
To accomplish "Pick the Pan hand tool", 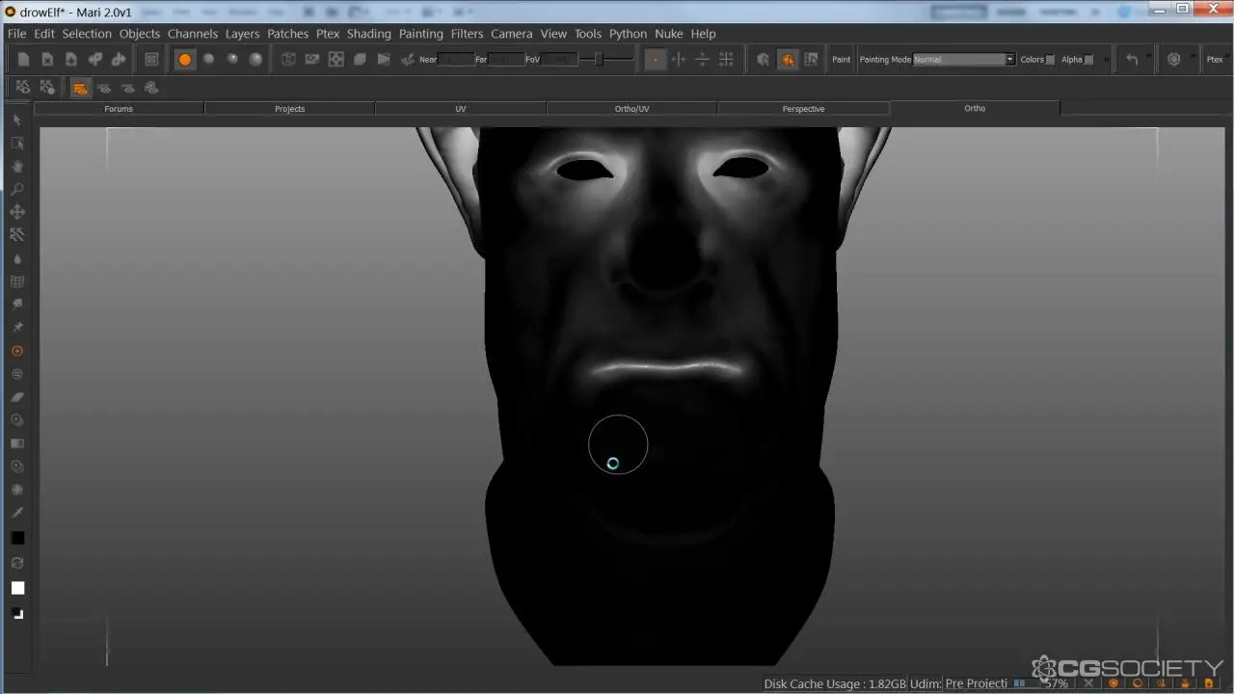I will tap(17, 166).
